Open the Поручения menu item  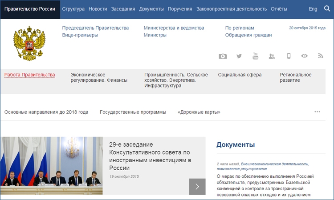tap(180, 9)
